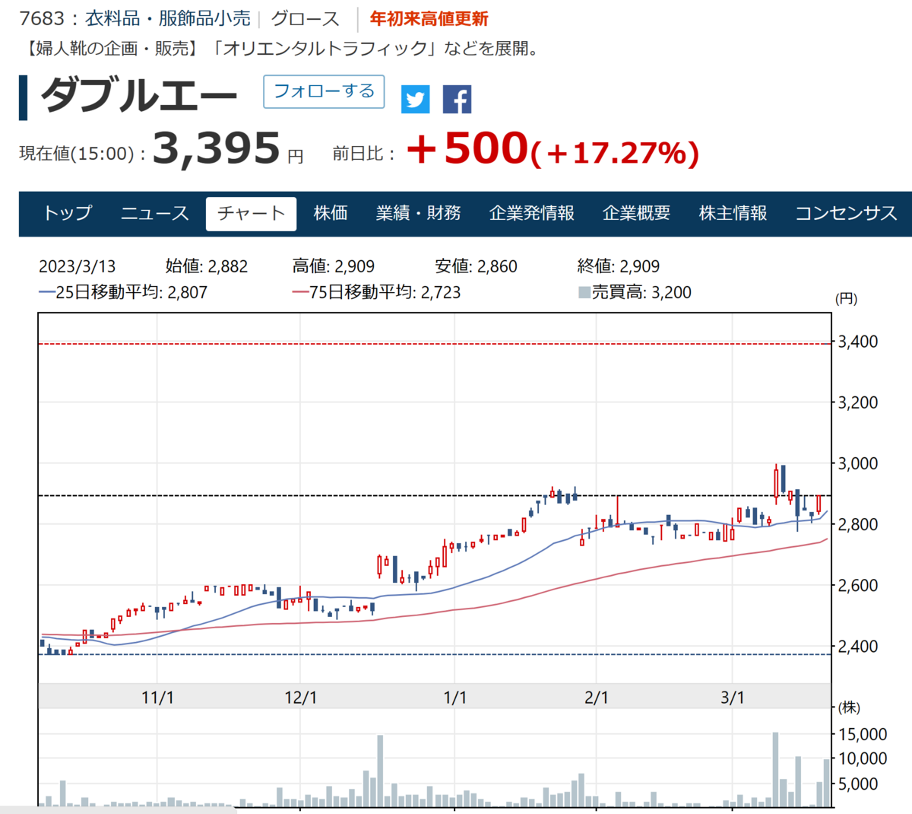Click the 3/1 date axis label
The image size is (912, 814).
click(733, 697)
